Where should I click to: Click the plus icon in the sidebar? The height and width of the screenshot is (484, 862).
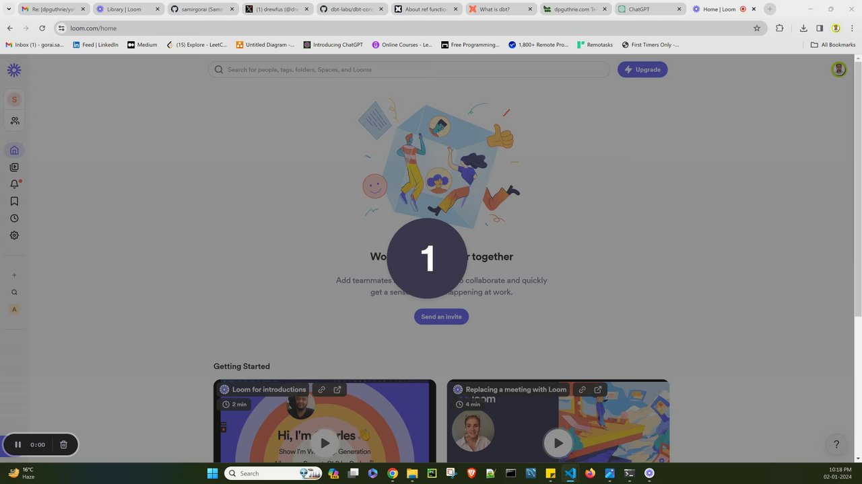pyautogui.click(x=14, y=275)
